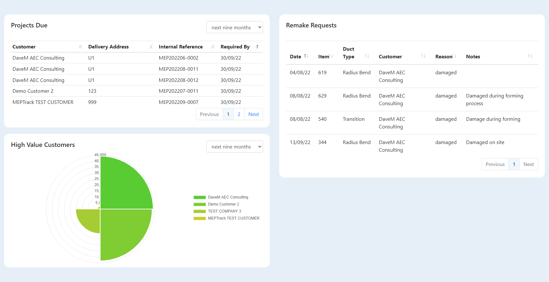Viewport: 549px width, 282px height.
Task: Sort Remake Requests by Date icon
Action: coord(306,56)
